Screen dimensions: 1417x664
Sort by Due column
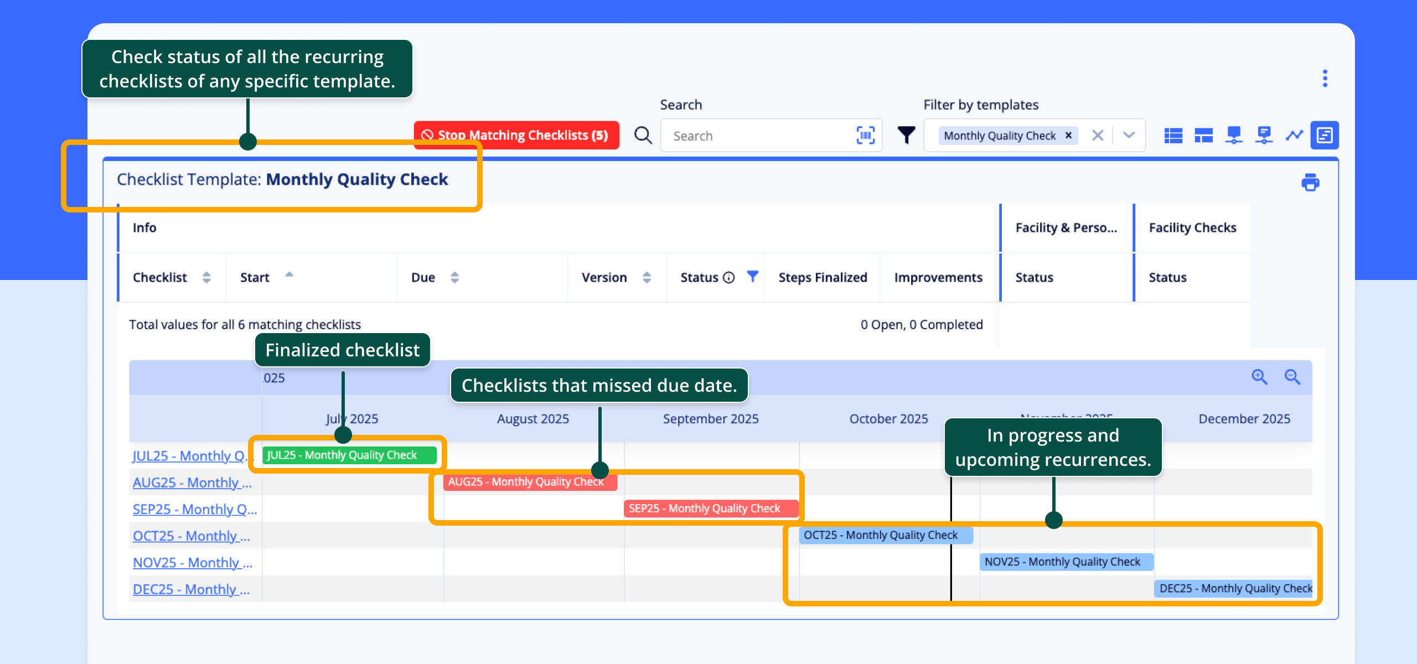pyautogui.click(x=454, y=277)
